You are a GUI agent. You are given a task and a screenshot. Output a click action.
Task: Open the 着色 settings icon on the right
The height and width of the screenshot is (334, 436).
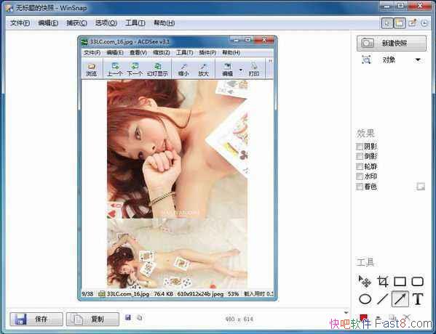tap(421, 187)
